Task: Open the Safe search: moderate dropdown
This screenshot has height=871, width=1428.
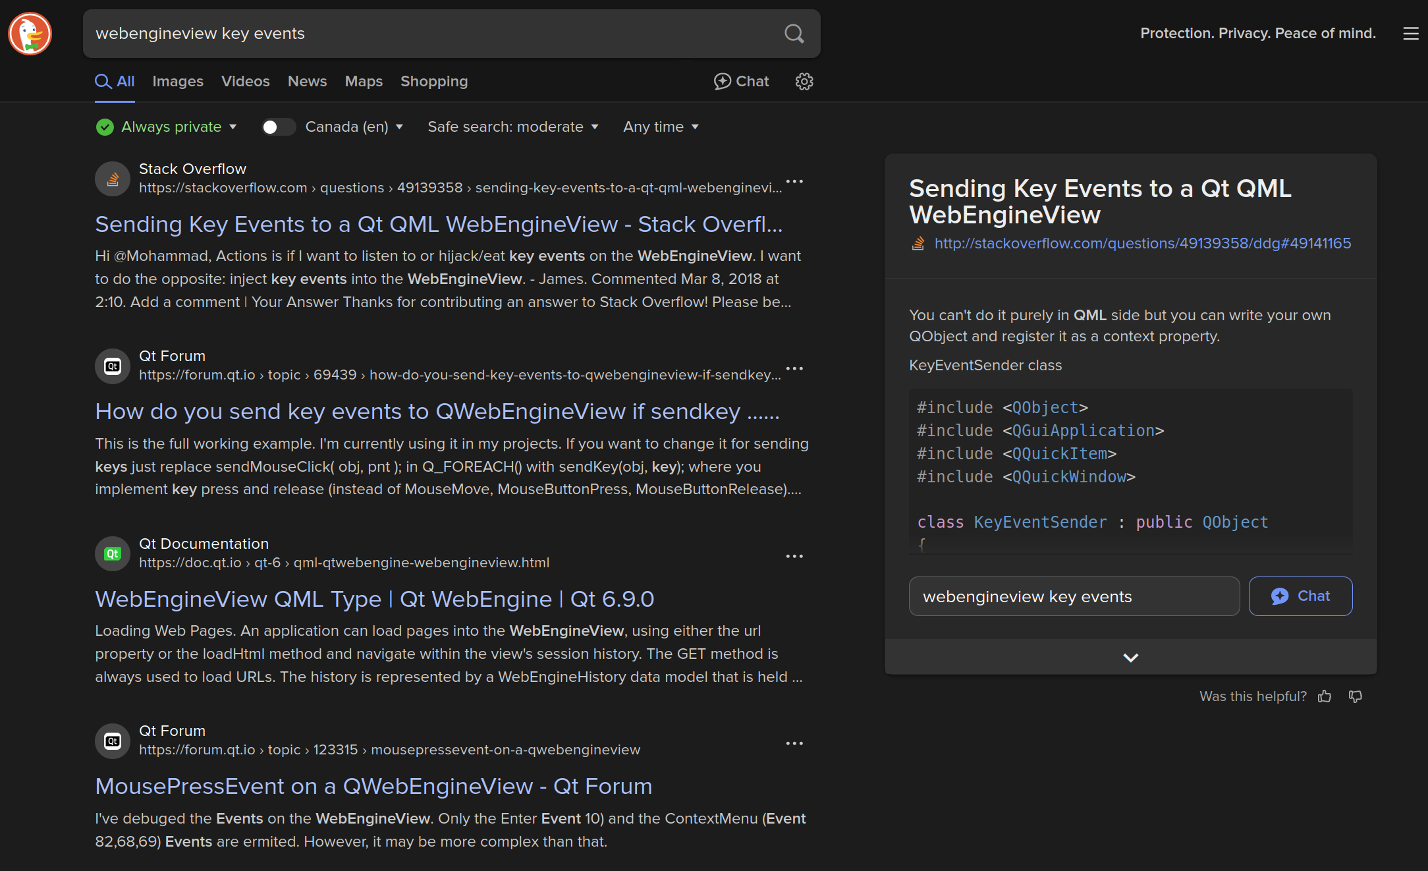Action: pyautogui.click(x=513, y=126)
